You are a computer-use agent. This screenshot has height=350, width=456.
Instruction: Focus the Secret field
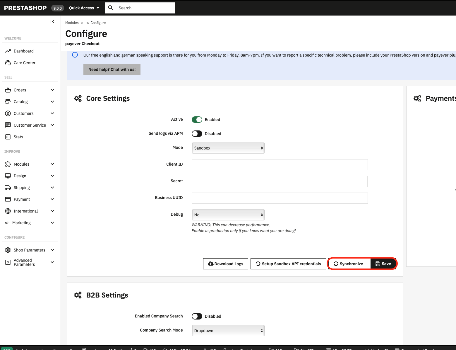(280, 181)
